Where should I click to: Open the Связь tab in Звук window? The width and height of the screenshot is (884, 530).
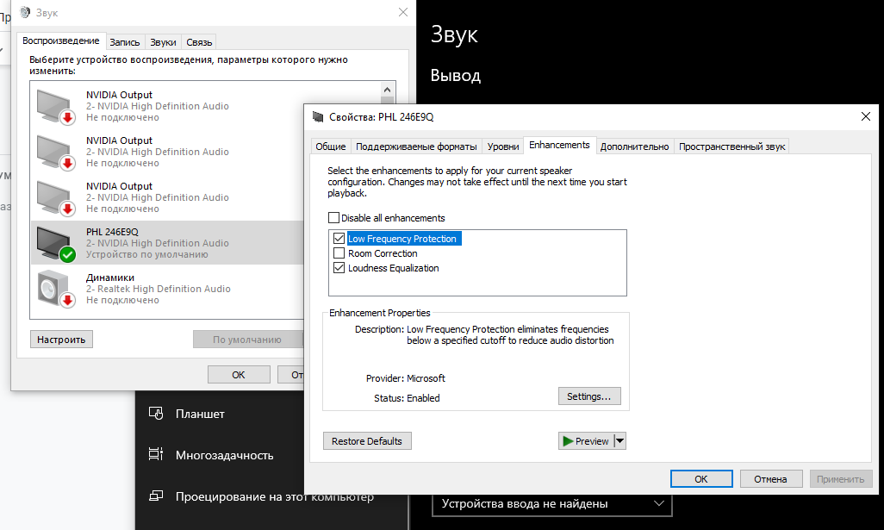pyautogui.click(x=199, y=42)
